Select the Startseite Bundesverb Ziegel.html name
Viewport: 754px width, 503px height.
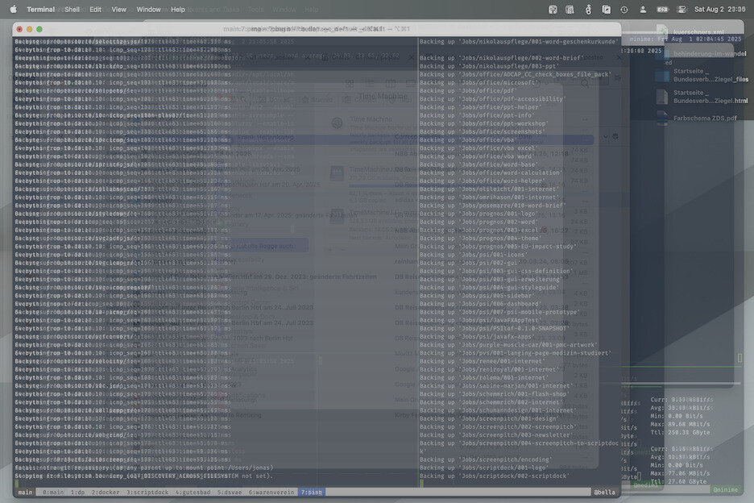(710, 97)
